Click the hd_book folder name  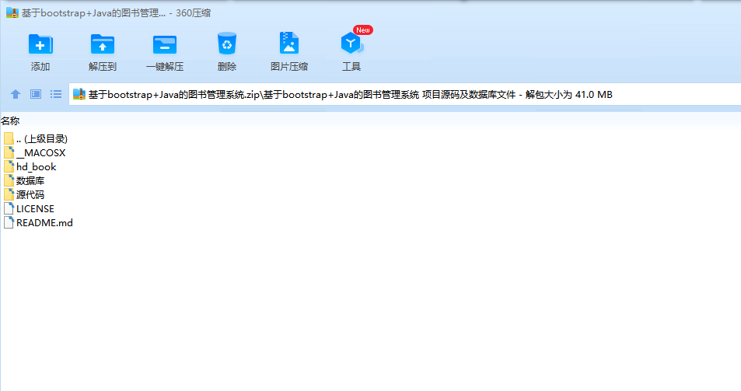click(x=36, y=166)
